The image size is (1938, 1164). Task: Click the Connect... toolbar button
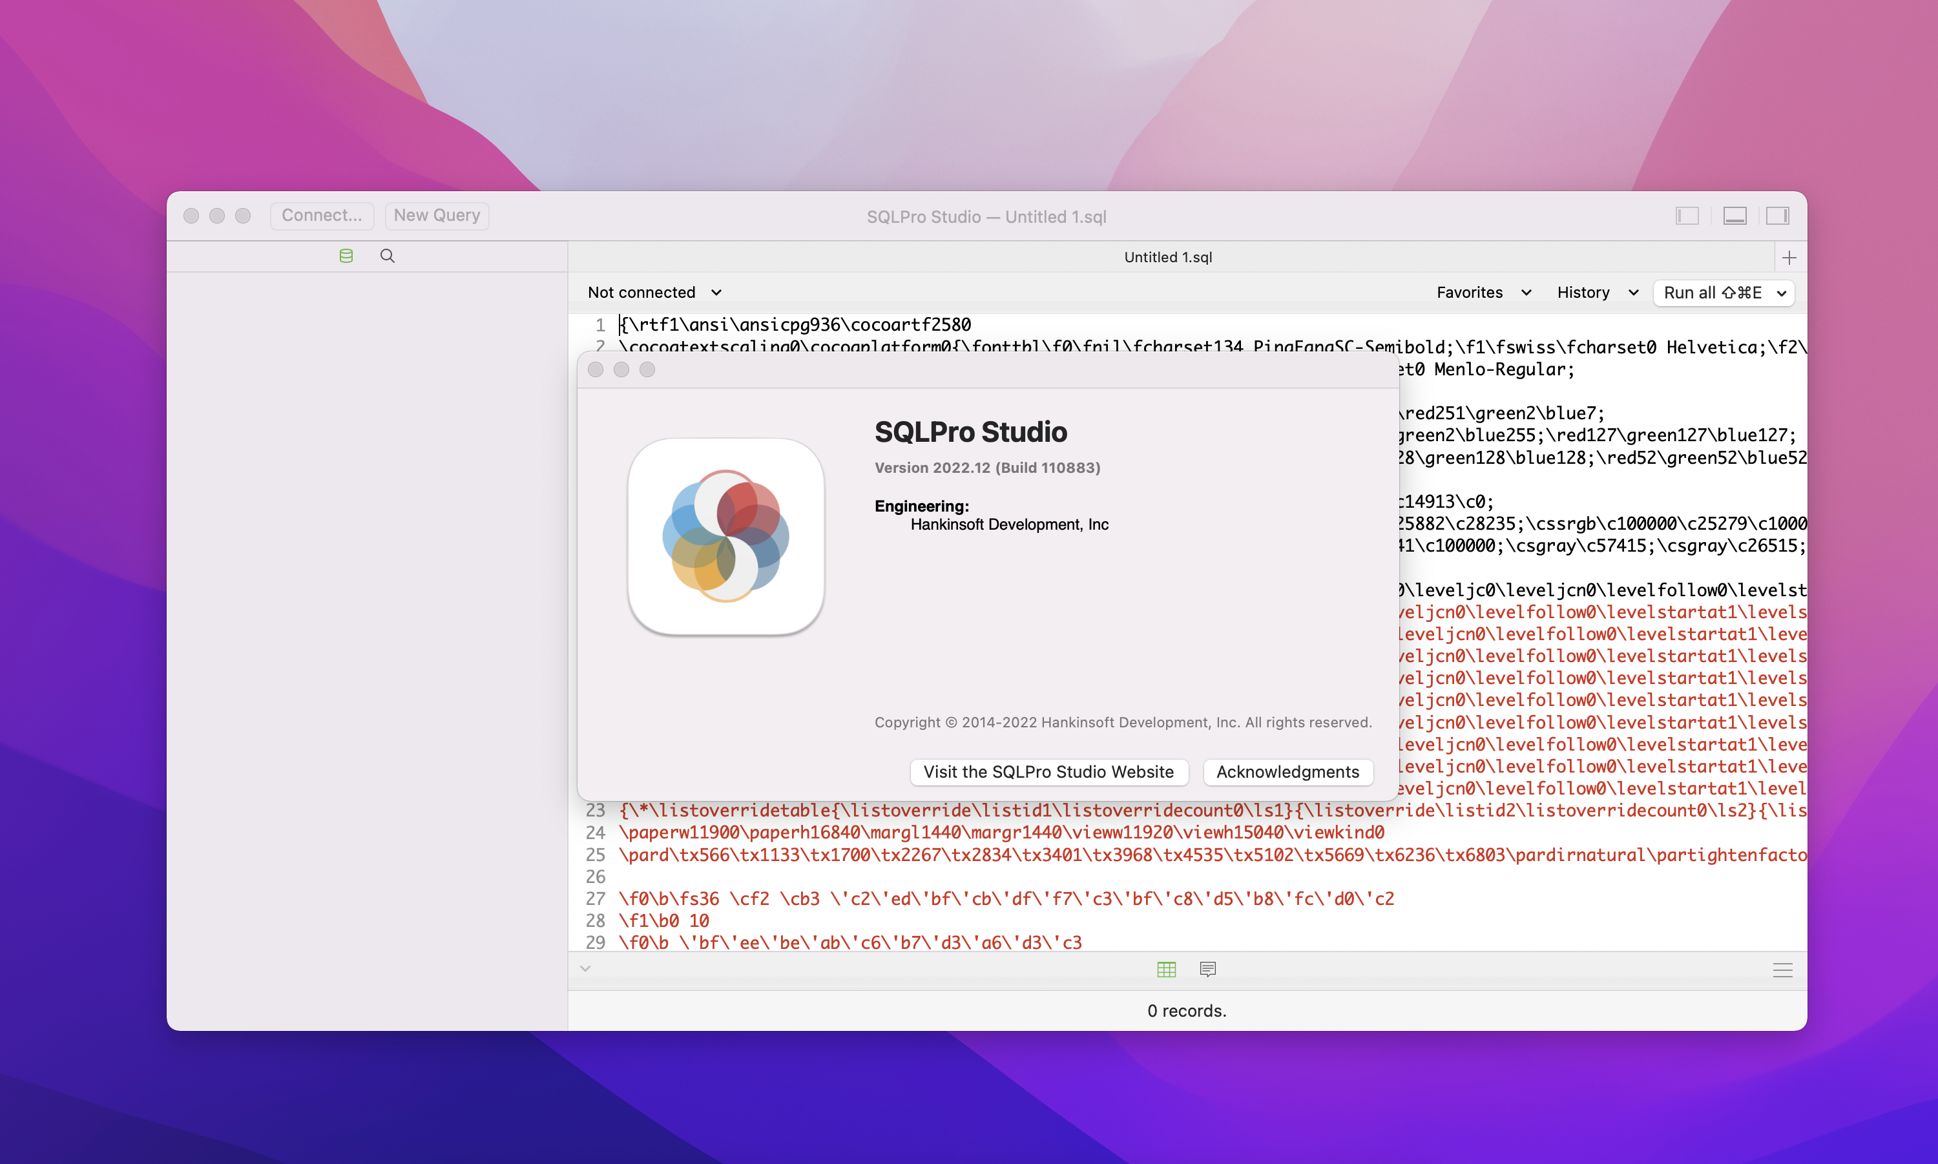point(322,216)
